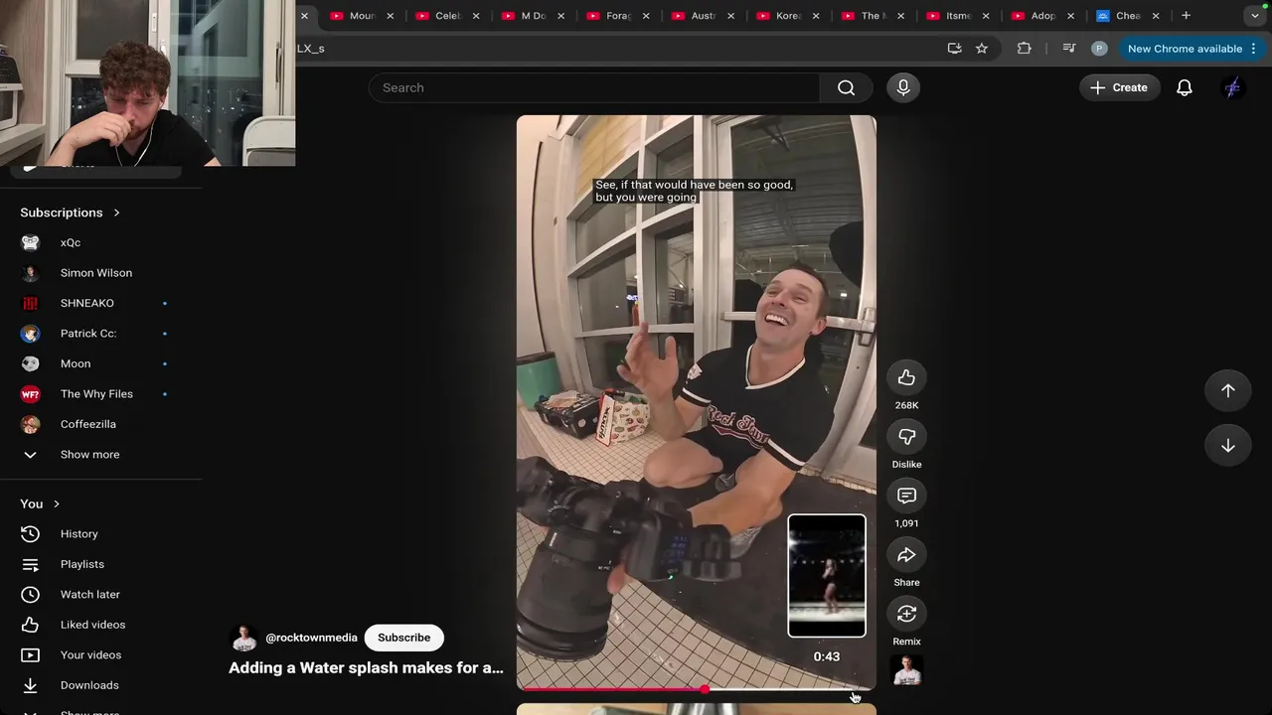This screenshot has height=715, width=1272.
Task: Open media control icon in Chrome toolbar
Action: tap(1069, 49)
